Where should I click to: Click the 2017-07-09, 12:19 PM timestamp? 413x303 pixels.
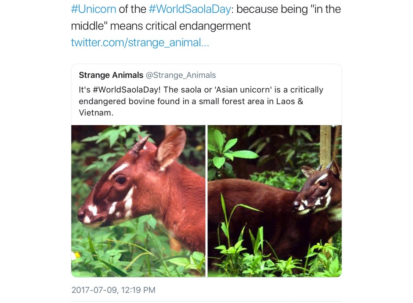pyautogui.click(x=113, y=290)
